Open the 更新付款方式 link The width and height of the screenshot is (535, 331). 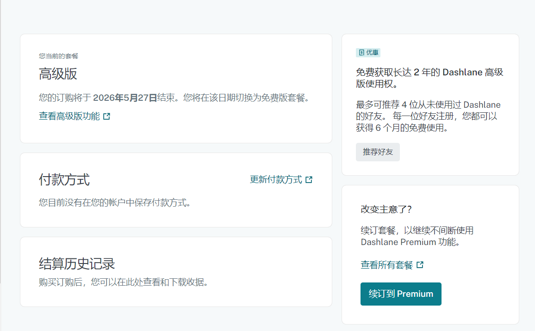coord(276,180)
